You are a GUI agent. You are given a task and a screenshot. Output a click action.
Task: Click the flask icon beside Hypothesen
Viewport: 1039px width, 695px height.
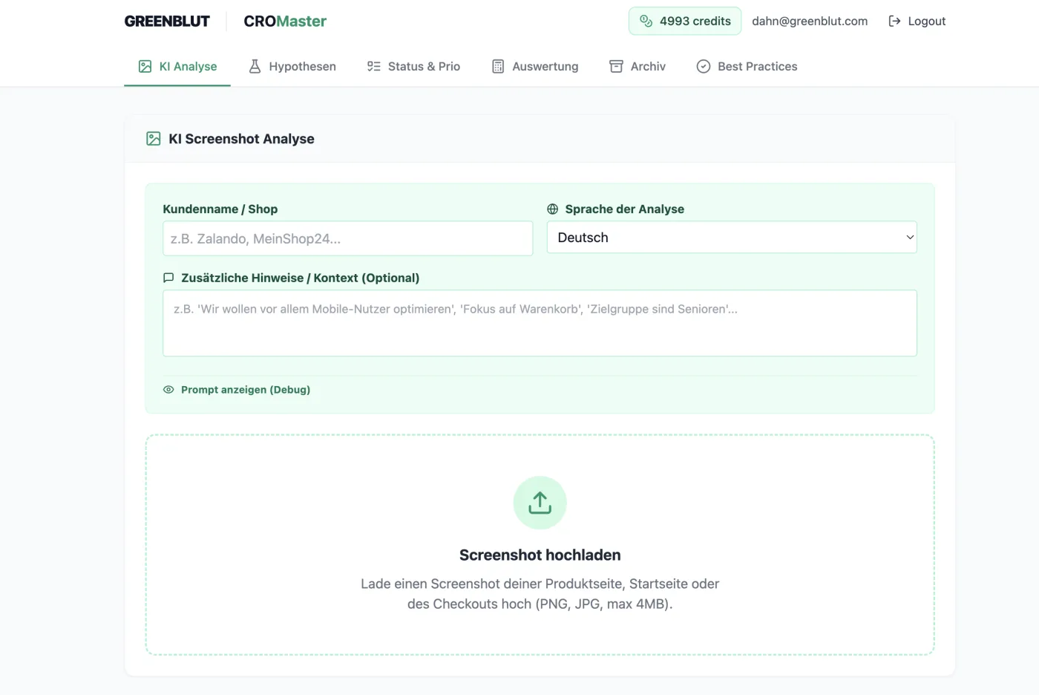pyautogui.click(x=255, y=66)
